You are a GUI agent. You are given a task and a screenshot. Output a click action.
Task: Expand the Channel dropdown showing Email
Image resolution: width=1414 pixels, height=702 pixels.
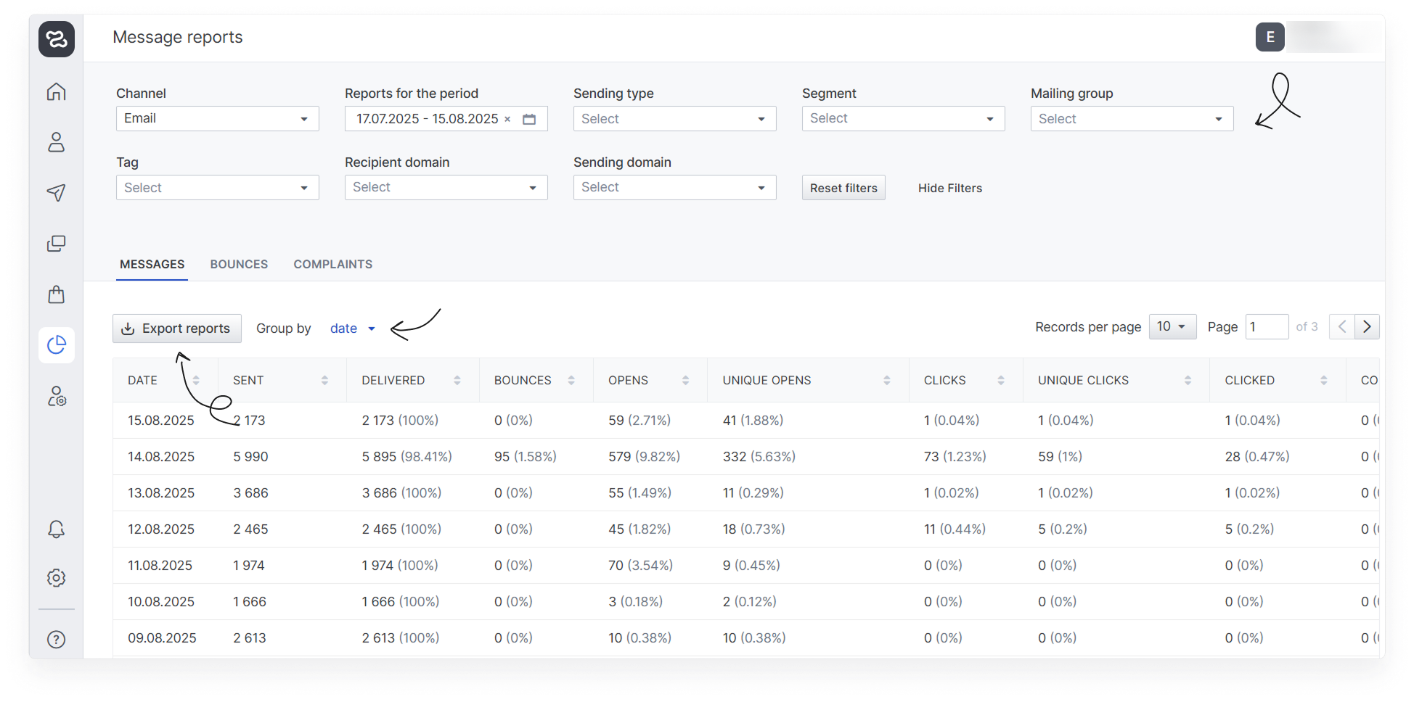[217, 119]
